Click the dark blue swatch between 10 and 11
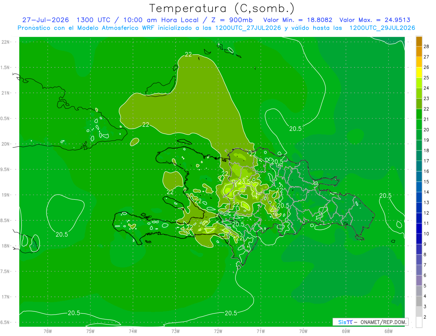 pyautogui.click(x=419, y=228)
